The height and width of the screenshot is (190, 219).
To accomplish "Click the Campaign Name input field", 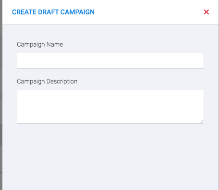I will tap(110, 60).
